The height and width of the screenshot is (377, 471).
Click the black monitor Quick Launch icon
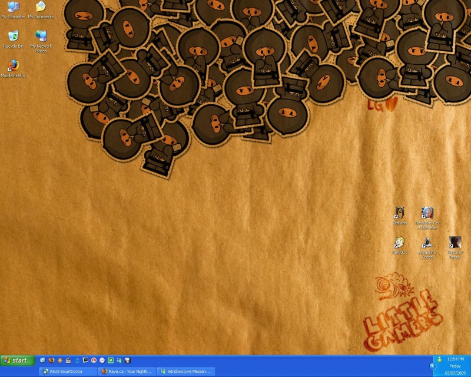(x=85, y=360)
